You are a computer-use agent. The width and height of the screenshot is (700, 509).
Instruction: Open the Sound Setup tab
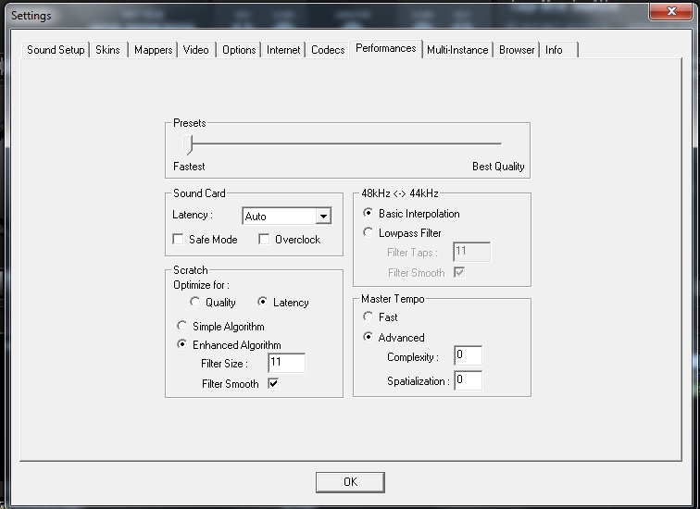click(x=56, y=50)
